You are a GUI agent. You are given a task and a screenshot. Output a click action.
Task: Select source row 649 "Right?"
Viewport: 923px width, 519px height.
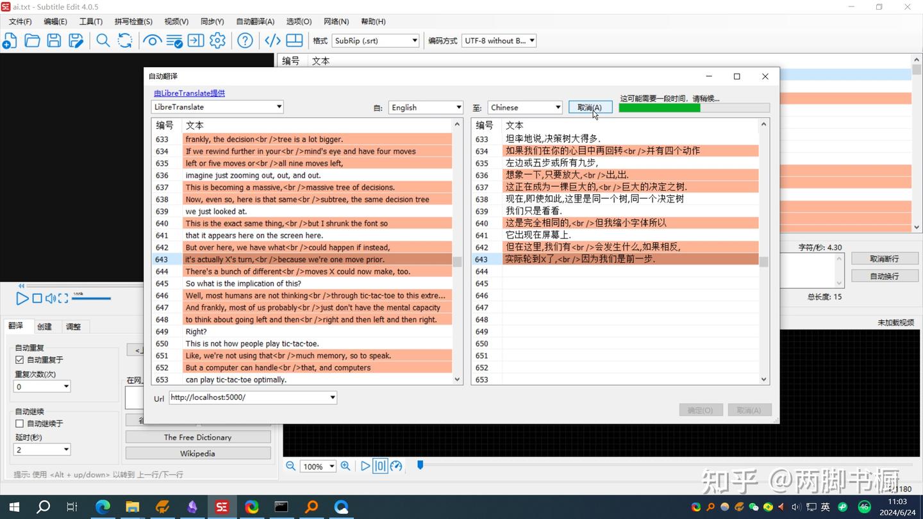(x=303, y=331)
